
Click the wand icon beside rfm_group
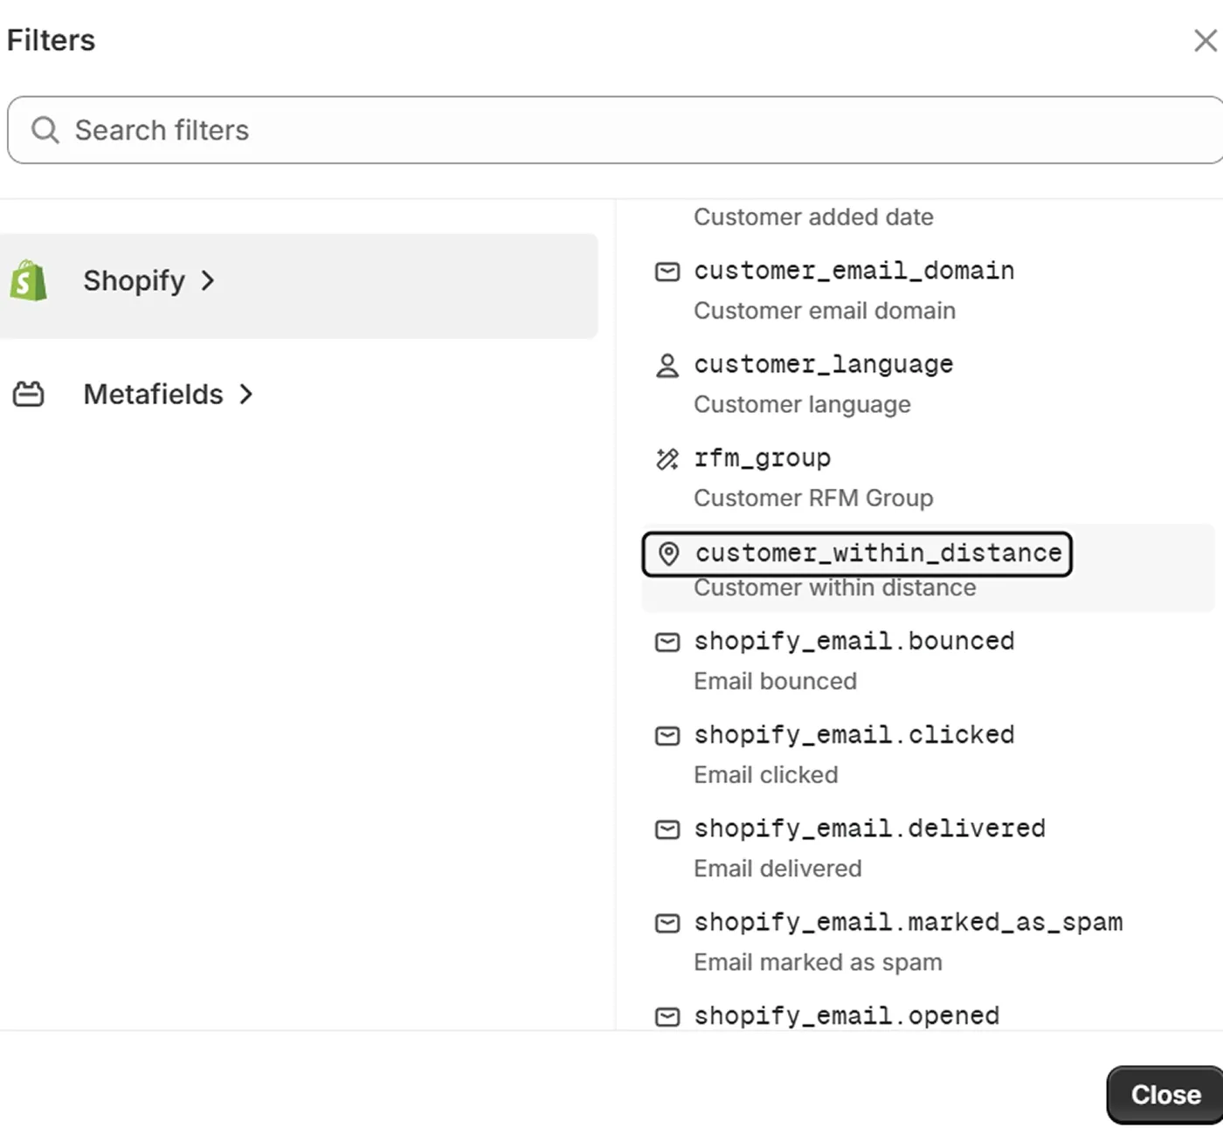click(x=667, y=459)
